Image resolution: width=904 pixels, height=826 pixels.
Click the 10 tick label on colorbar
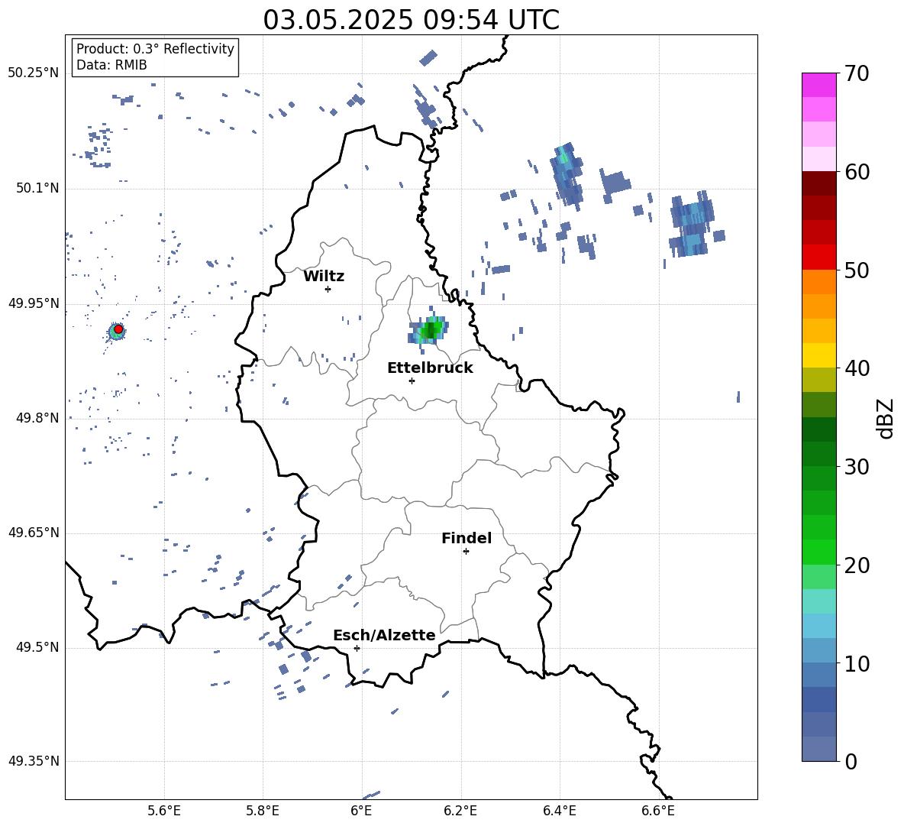point(857,663)
